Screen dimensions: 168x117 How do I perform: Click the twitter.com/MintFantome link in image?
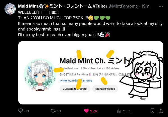coord(76,81)
